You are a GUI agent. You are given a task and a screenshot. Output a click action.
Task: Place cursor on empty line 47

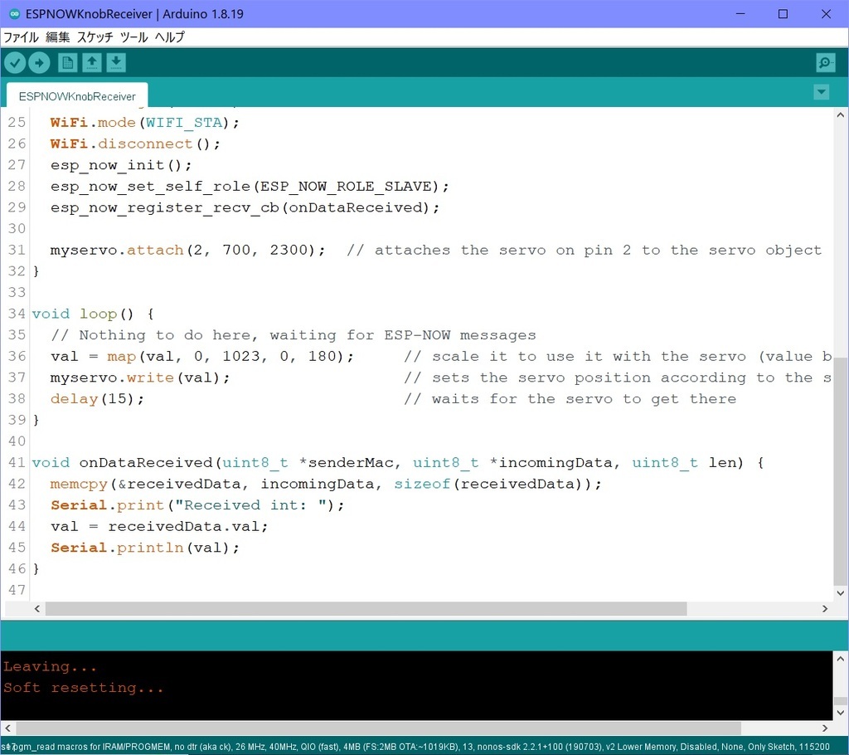pyautogui.click(x=249, y=590)
